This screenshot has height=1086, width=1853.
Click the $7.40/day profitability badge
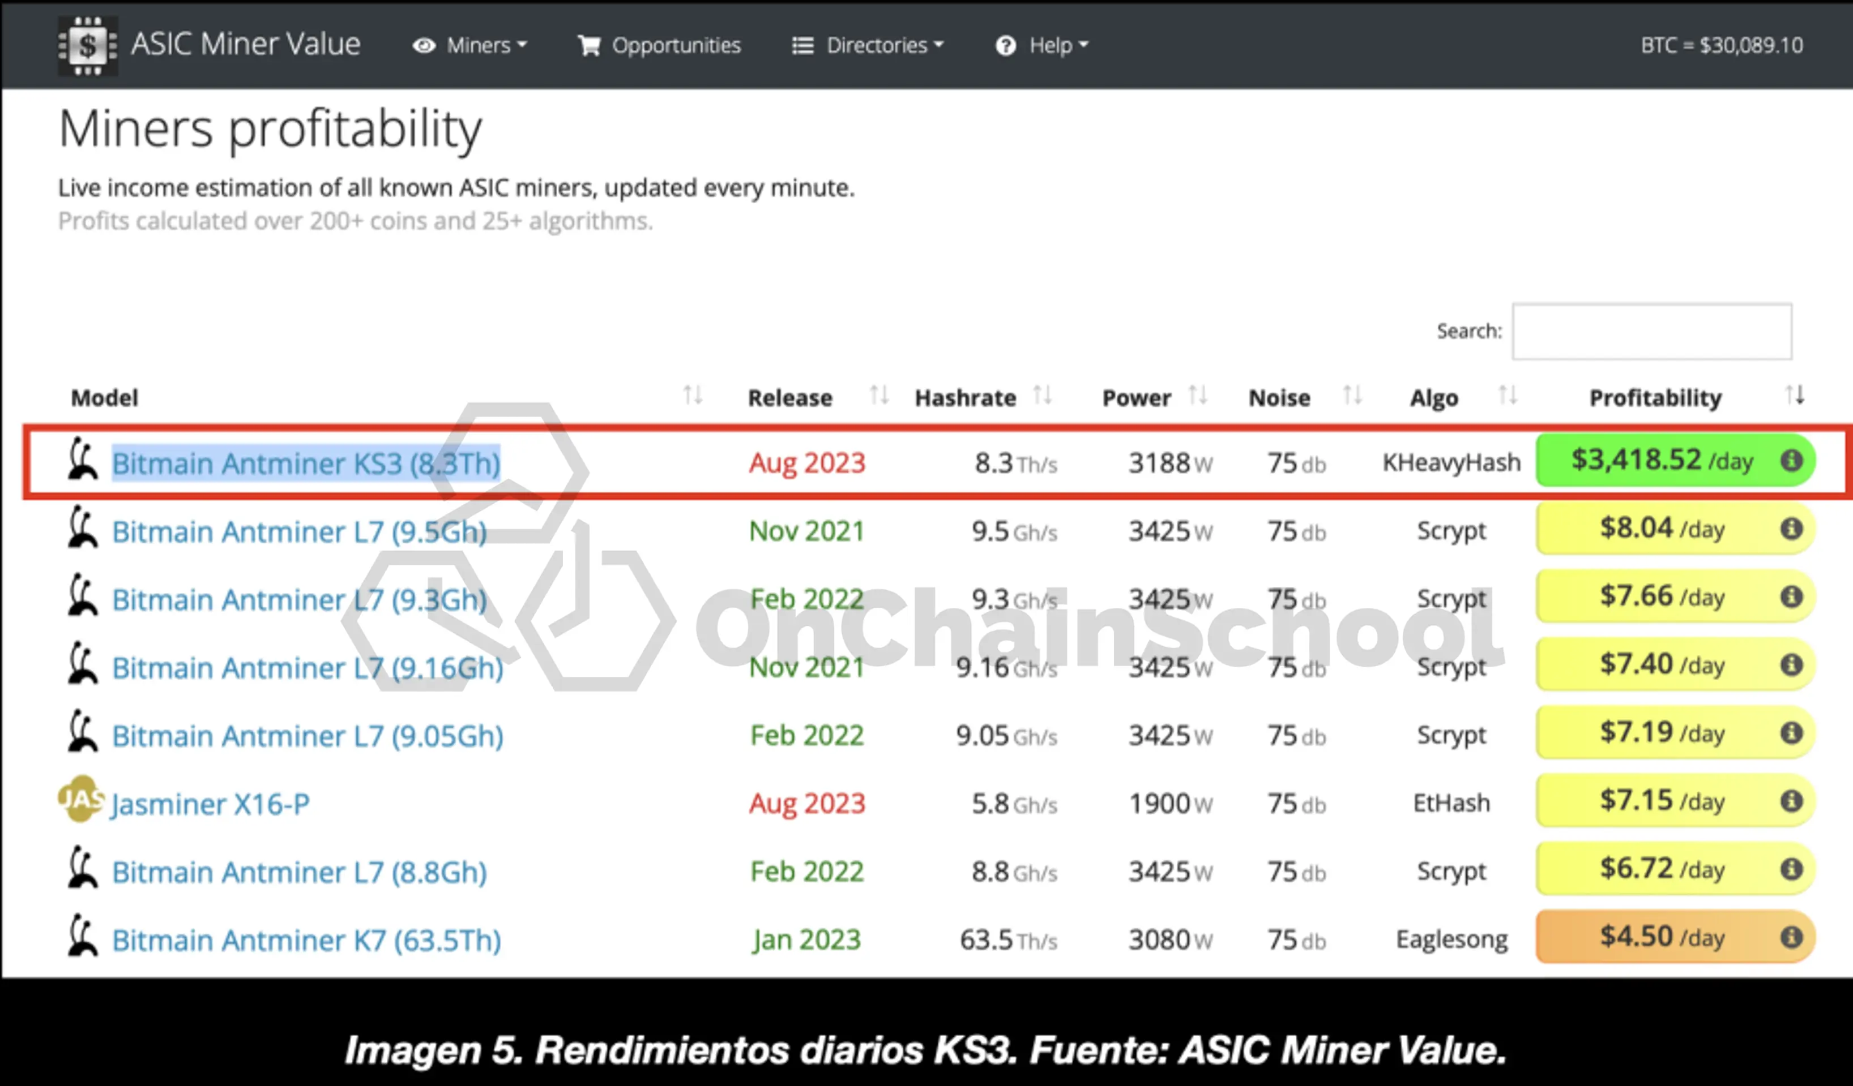1675,665
